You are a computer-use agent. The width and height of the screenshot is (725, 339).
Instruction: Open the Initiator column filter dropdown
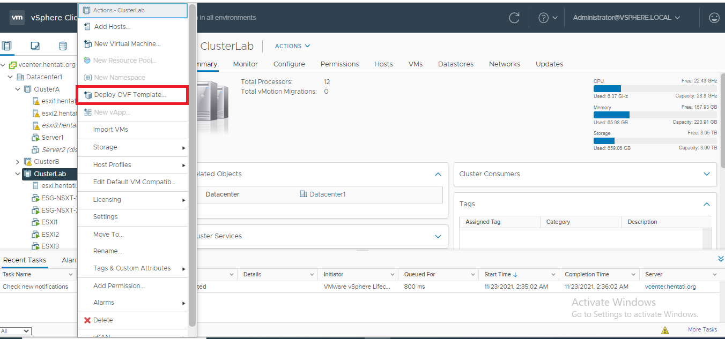pos(393,275)
